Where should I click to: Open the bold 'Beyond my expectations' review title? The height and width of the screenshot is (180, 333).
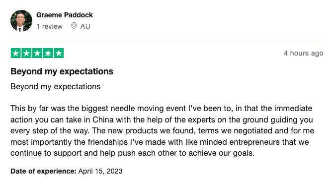point(62,71)
